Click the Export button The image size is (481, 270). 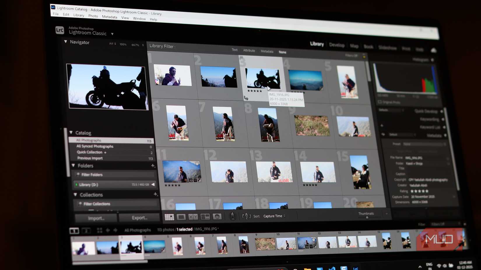[139, 218]
